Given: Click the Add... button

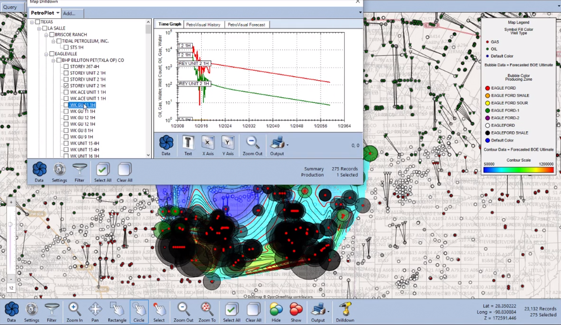Looking at the screenshot, I should point(70,13).
